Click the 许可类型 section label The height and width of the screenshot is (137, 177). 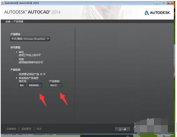tap(15, 47)
